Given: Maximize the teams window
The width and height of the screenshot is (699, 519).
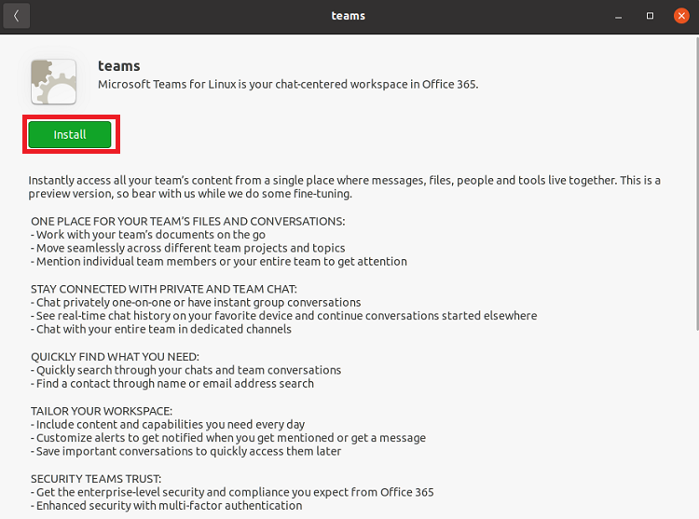Looking at the screenshot, I should click(650, 16).
